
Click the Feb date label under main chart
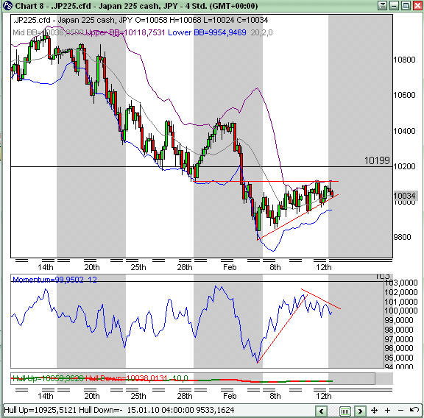[230, 267]
